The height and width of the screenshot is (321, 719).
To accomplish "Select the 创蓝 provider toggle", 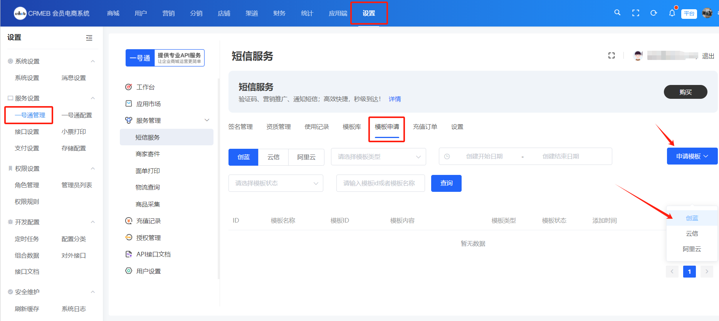I will pos(244,157).
